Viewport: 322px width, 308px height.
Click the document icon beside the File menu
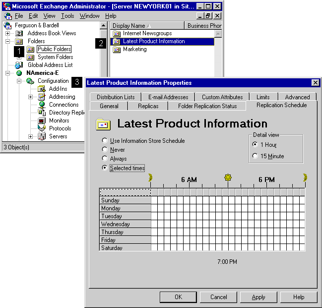coord(8,16)
